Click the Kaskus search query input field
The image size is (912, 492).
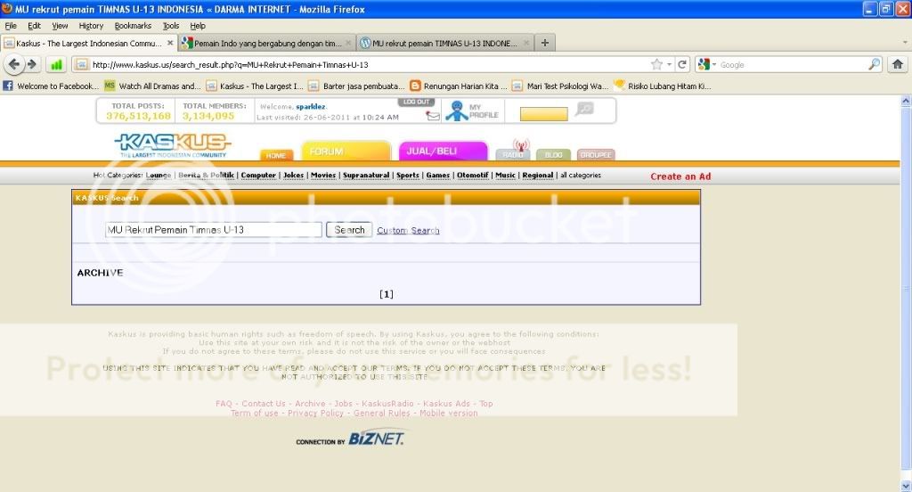pos(214,230)
